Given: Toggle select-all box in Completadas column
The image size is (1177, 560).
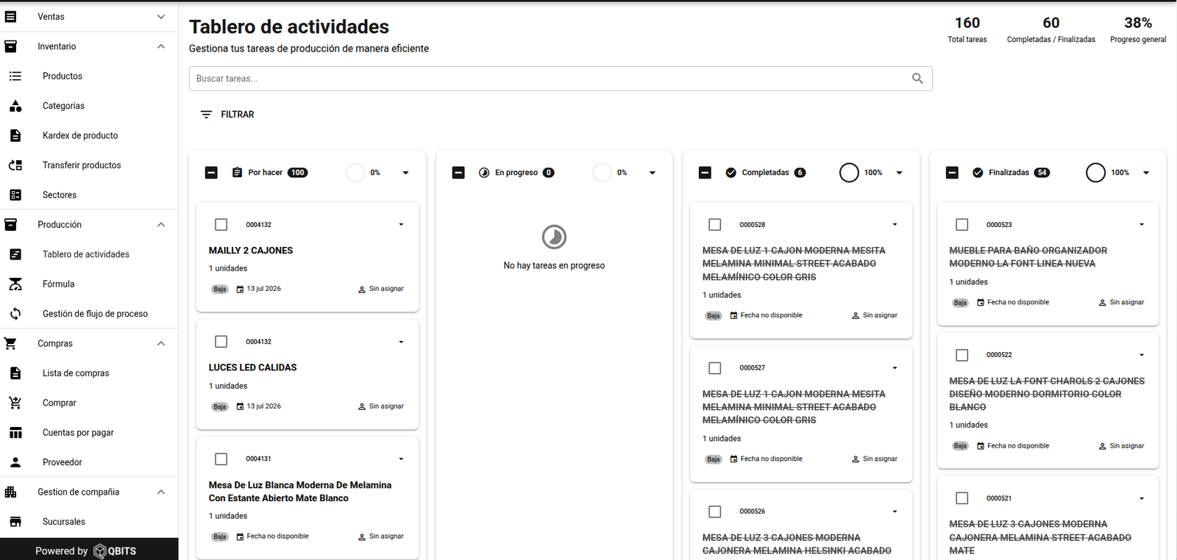Looking at the screenshot, I should pos(705,173).
